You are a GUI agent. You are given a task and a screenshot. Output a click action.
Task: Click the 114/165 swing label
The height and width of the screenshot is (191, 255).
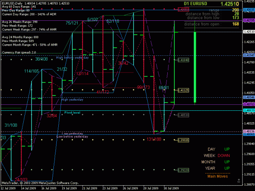coord(31,71)
